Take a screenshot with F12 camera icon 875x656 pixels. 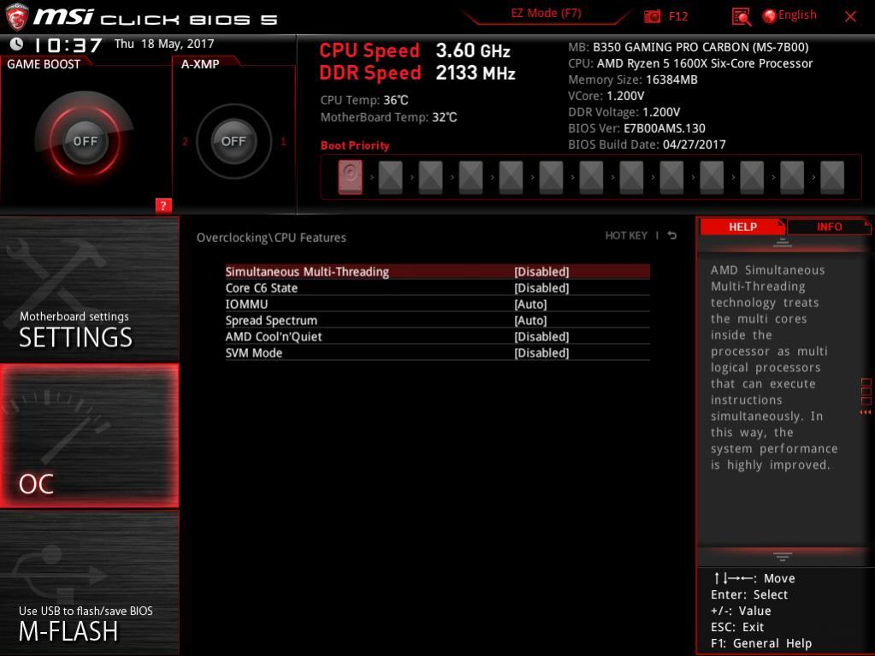(x=652, y=16)
